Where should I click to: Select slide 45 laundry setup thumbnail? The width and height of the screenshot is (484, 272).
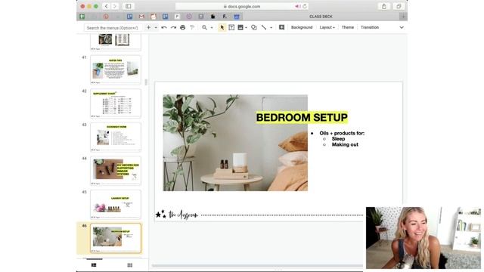pos(116,204)
